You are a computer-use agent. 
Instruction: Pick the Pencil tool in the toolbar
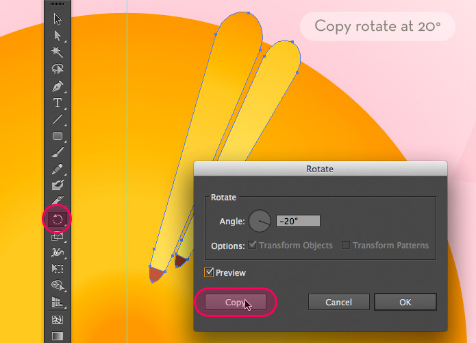(x=58, y=169)
